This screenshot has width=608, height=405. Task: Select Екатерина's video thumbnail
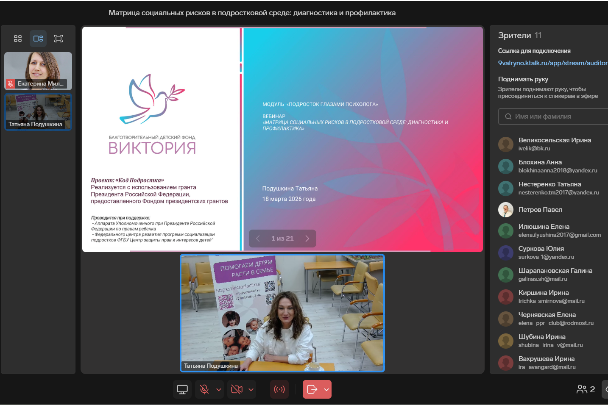pyautogui.click(x=38, y=71)
